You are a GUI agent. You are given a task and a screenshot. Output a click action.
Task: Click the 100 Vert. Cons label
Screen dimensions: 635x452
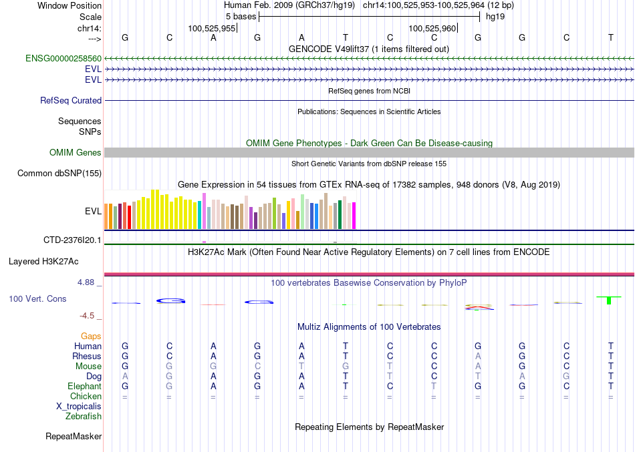click(x=37, y=298)
